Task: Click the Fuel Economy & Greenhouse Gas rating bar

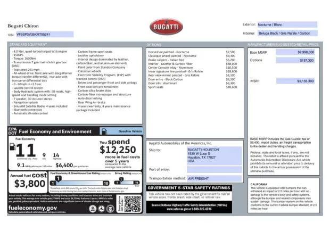Action: coord(80,183)
